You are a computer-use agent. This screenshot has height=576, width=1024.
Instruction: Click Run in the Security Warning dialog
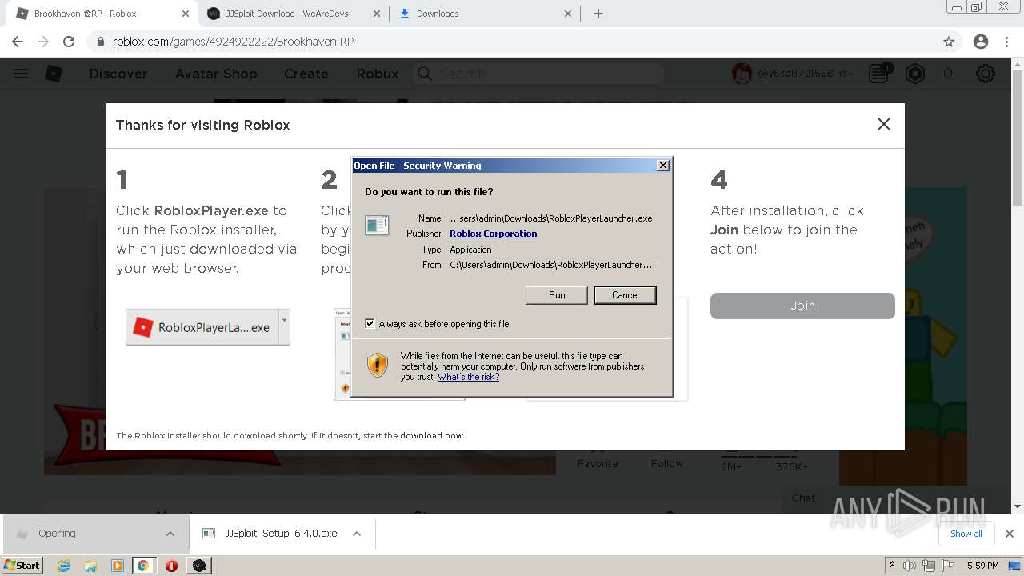tap(557, 295)
